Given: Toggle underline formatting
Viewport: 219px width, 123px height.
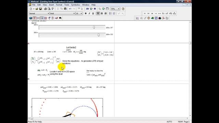Looking at the screenshot, I should [93, 14].
